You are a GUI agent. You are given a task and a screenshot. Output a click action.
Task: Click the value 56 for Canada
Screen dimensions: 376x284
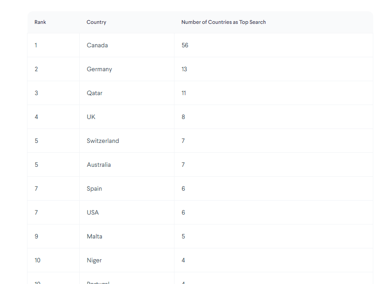pos(185,46)
